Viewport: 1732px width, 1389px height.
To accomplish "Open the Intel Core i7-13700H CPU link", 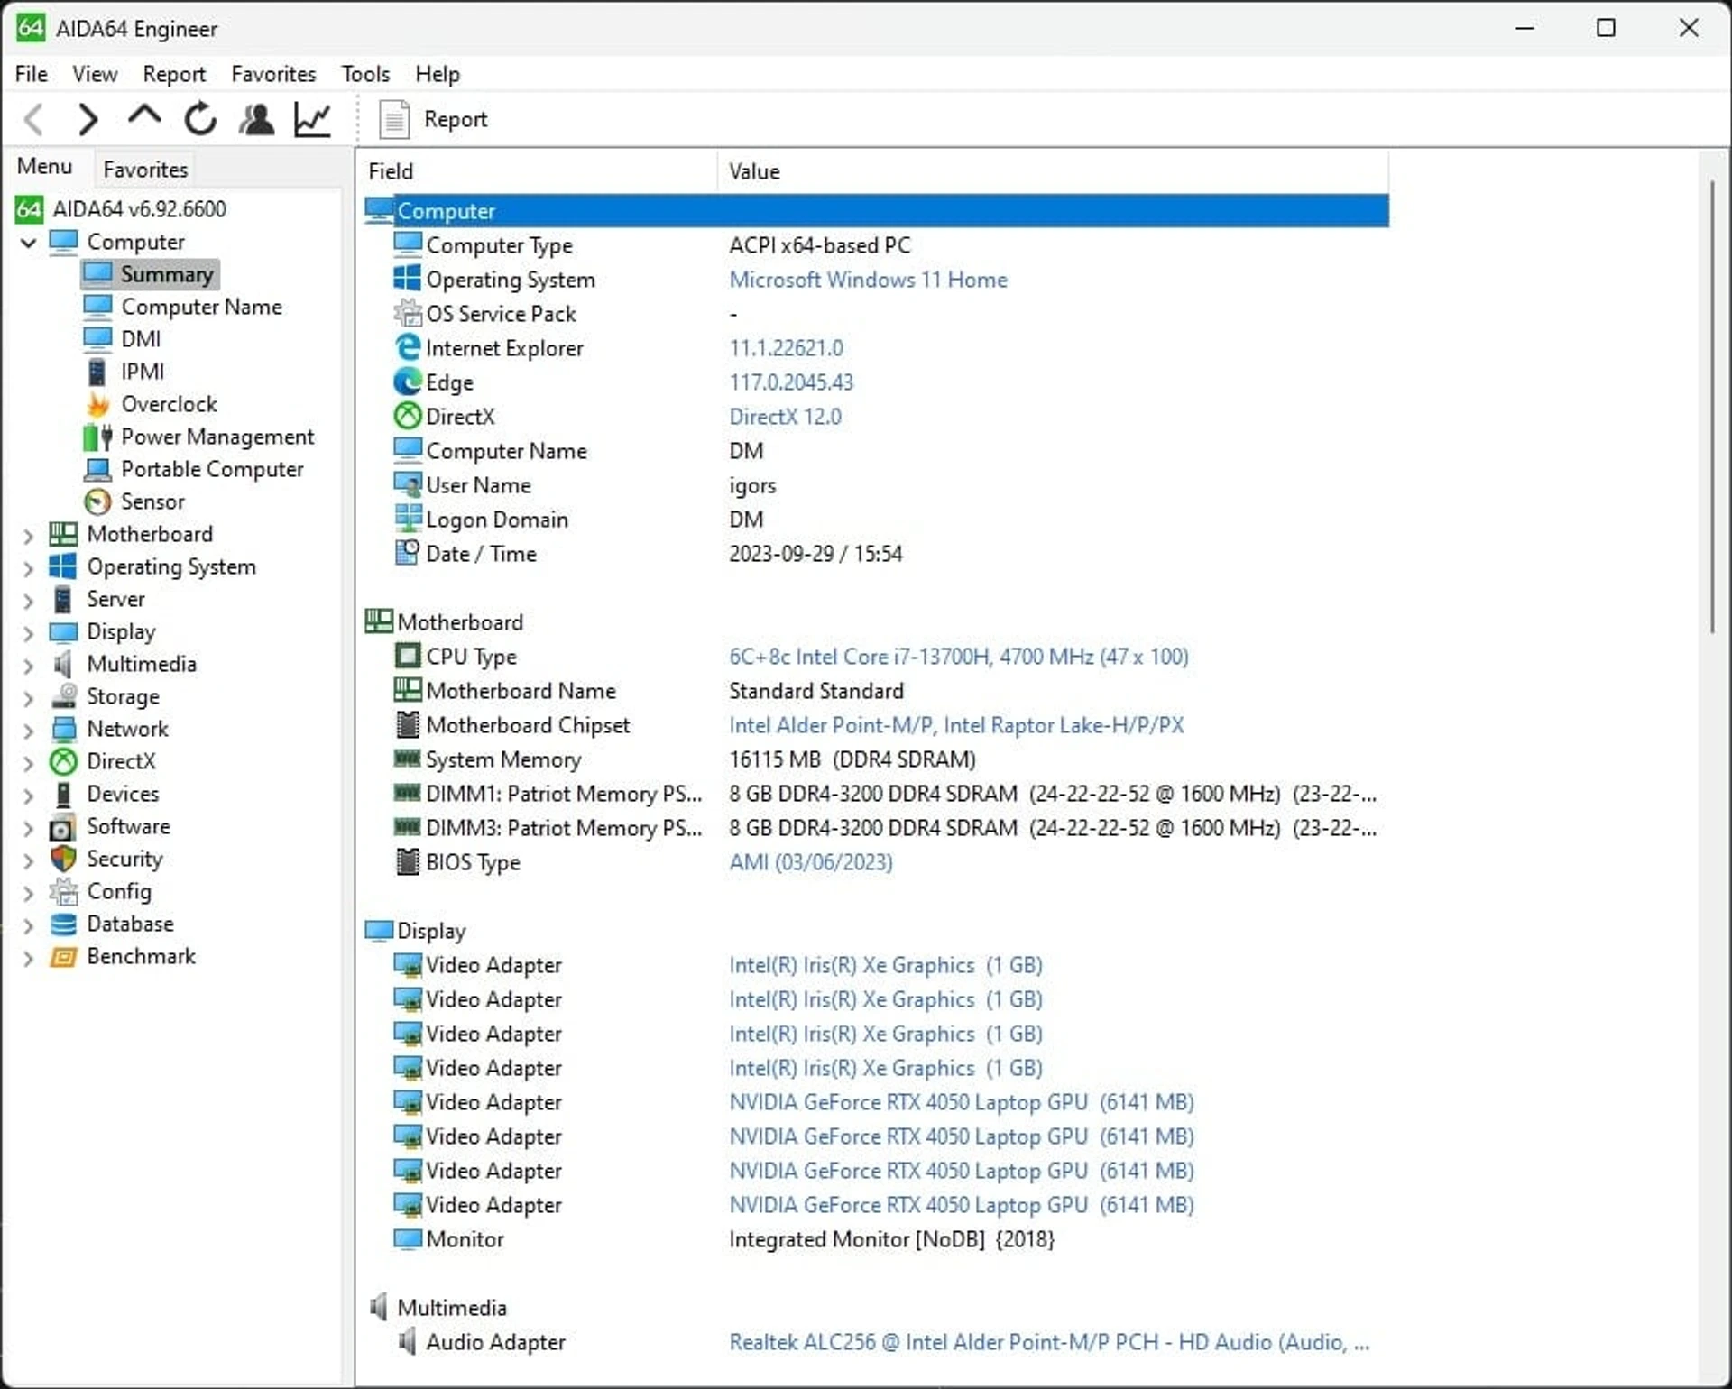I will coord(958,657).
